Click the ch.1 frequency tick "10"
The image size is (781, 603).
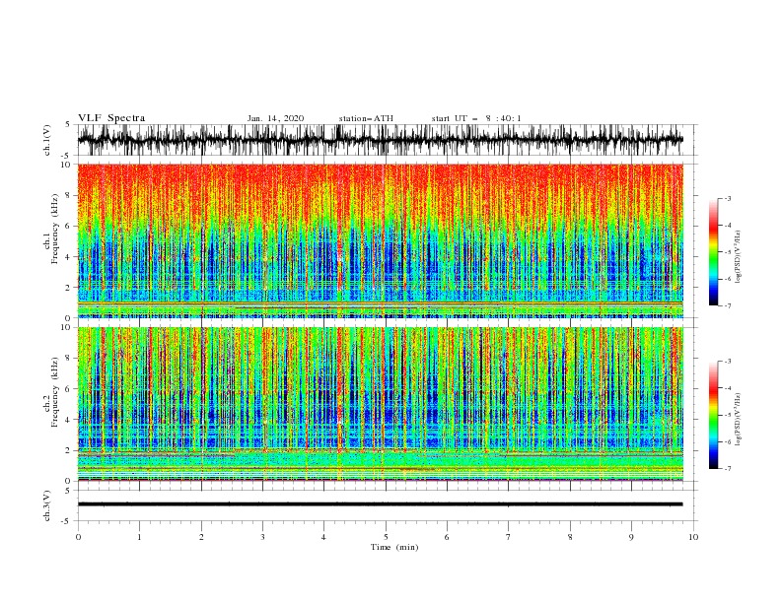click(66, 165)
